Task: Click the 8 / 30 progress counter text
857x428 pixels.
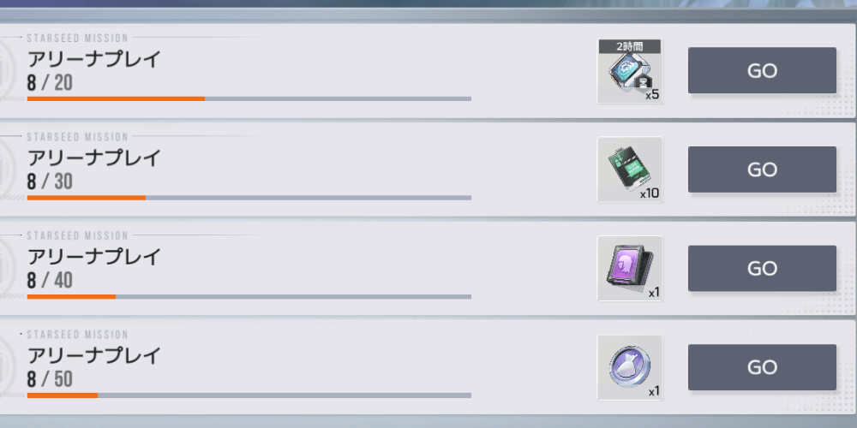Action: pyautogui.click(x=50, y=181)
